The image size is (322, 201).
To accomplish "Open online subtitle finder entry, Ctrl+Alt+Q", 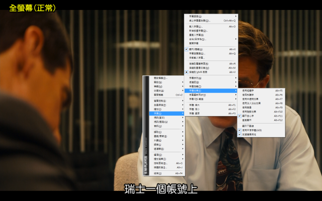I will tap(211, 21).
